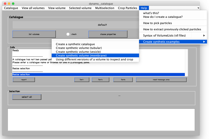Toggle the check radio button
Viewport: 209px width, 139px height.
[68, 34]
